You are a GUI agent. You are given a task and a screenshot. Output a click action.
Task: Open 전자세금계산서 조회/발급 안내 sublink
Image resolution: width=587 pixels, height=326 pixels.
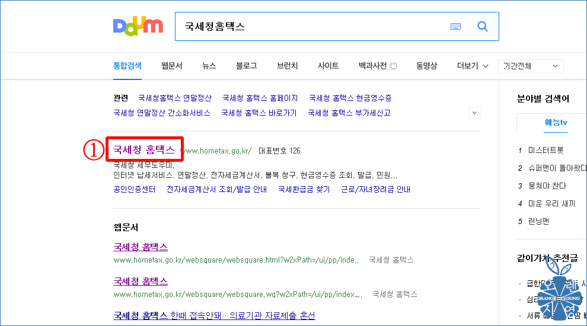[216, 190]
